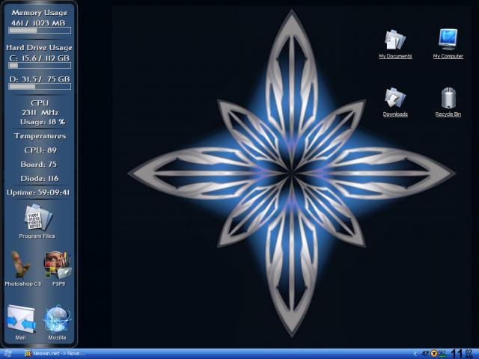Click the "C: 15.6 / 112 GB" text

point(40,58)
